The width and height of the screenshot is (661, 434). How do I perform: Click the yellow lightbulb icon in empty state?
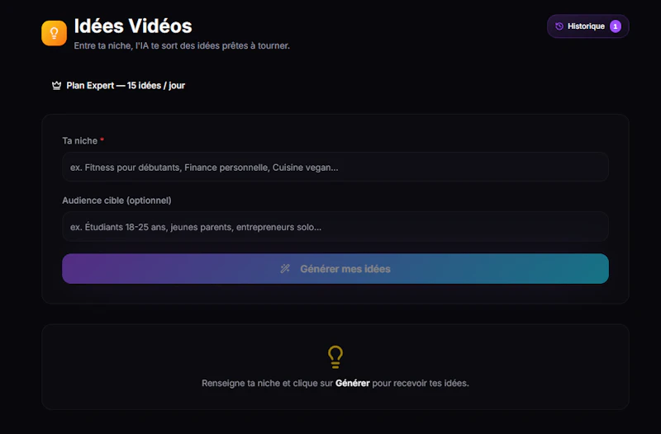[335, 357]
